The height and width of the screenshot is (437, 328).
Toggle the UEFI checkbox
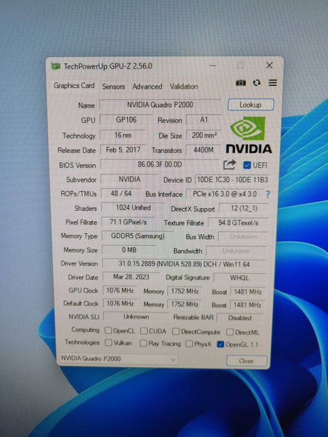pos(247,165)
